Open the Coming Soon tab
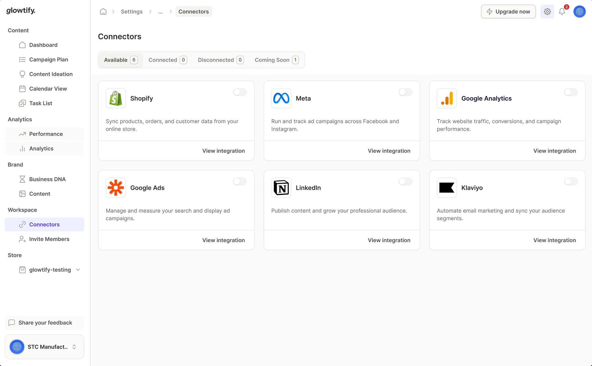 pyautogui.click(x=276, y=60)
